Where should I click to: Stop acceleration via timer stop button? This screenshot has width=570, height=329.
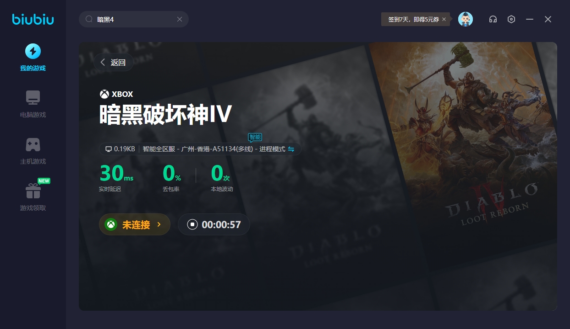pyautogui.click(x=193, y=224)
